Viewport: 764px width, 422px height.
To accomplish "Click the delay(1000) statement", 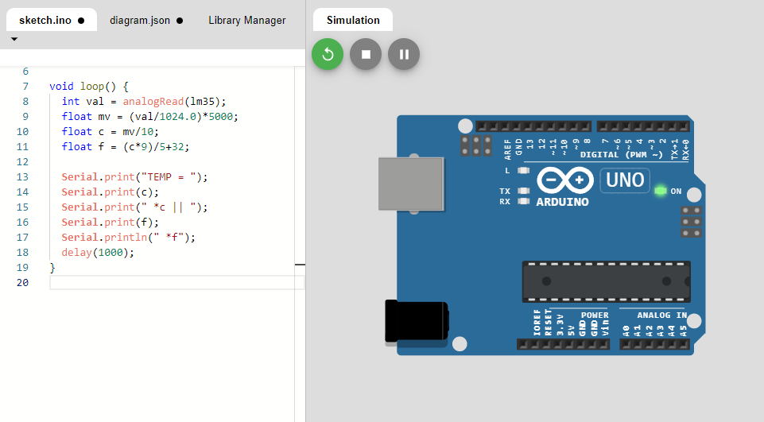I will 98,253.
